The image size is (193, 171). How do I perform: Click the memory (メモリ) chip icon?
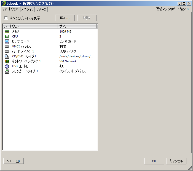(7, 31)
